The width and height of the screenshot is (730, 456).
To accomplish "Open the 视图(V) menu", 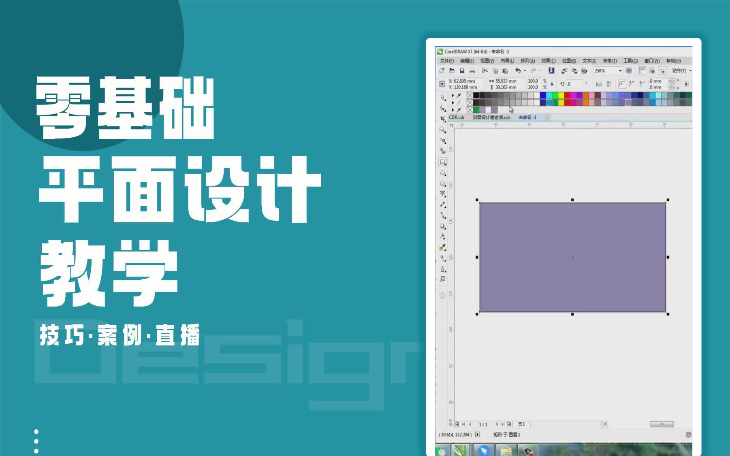I will tap(487, 61).
